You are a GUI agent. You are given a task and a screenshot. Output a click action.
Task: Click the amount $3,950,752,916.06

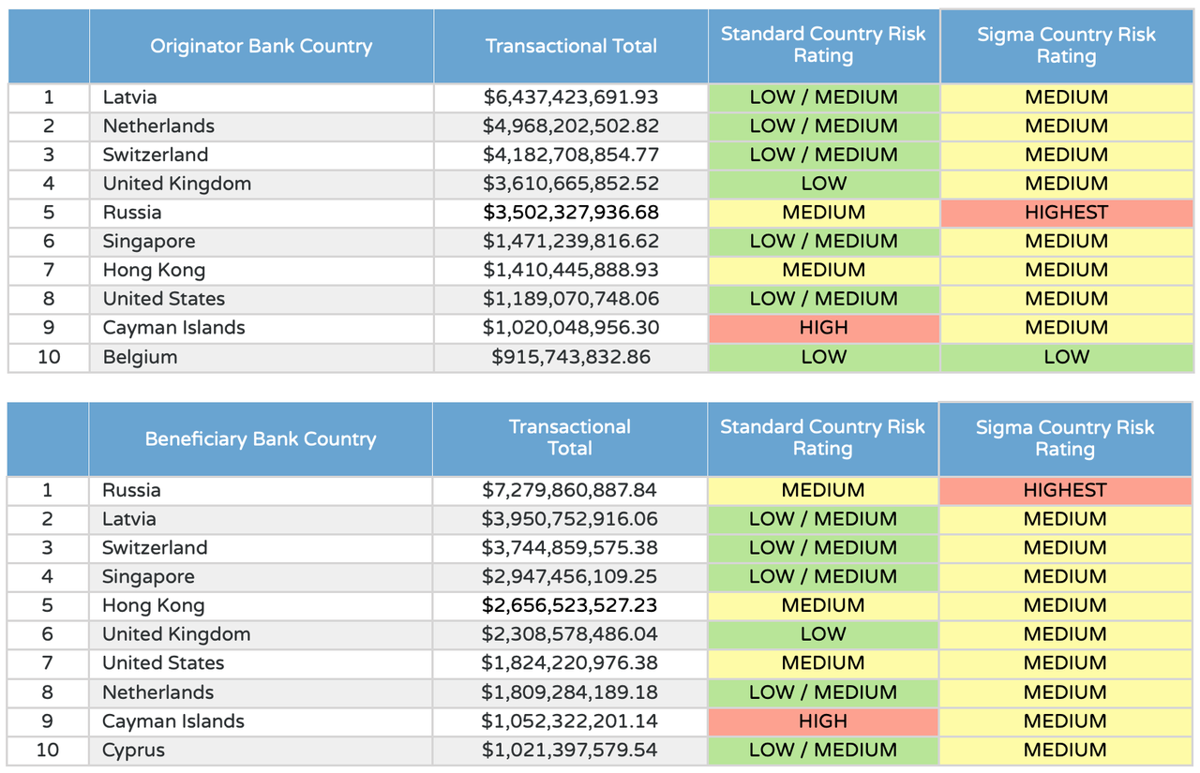pyautogui.click(x=570, y=519)
